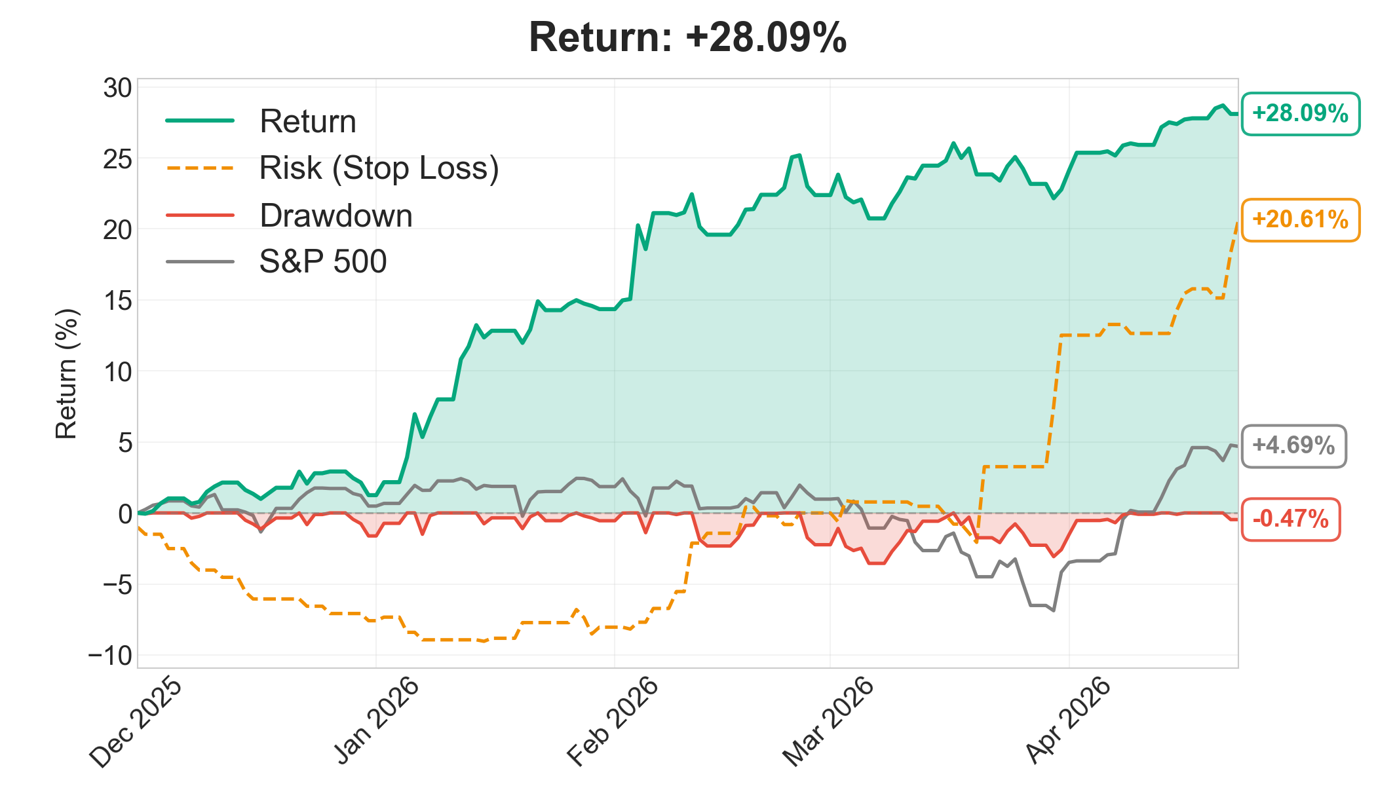Toggle the "Drawdown" legend entry text
The height and width of the screenshot is (786, 1376).
coord(336,215)
